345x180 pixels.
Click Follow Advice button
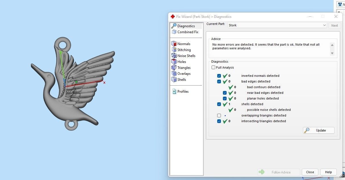(x=279, y=172)
